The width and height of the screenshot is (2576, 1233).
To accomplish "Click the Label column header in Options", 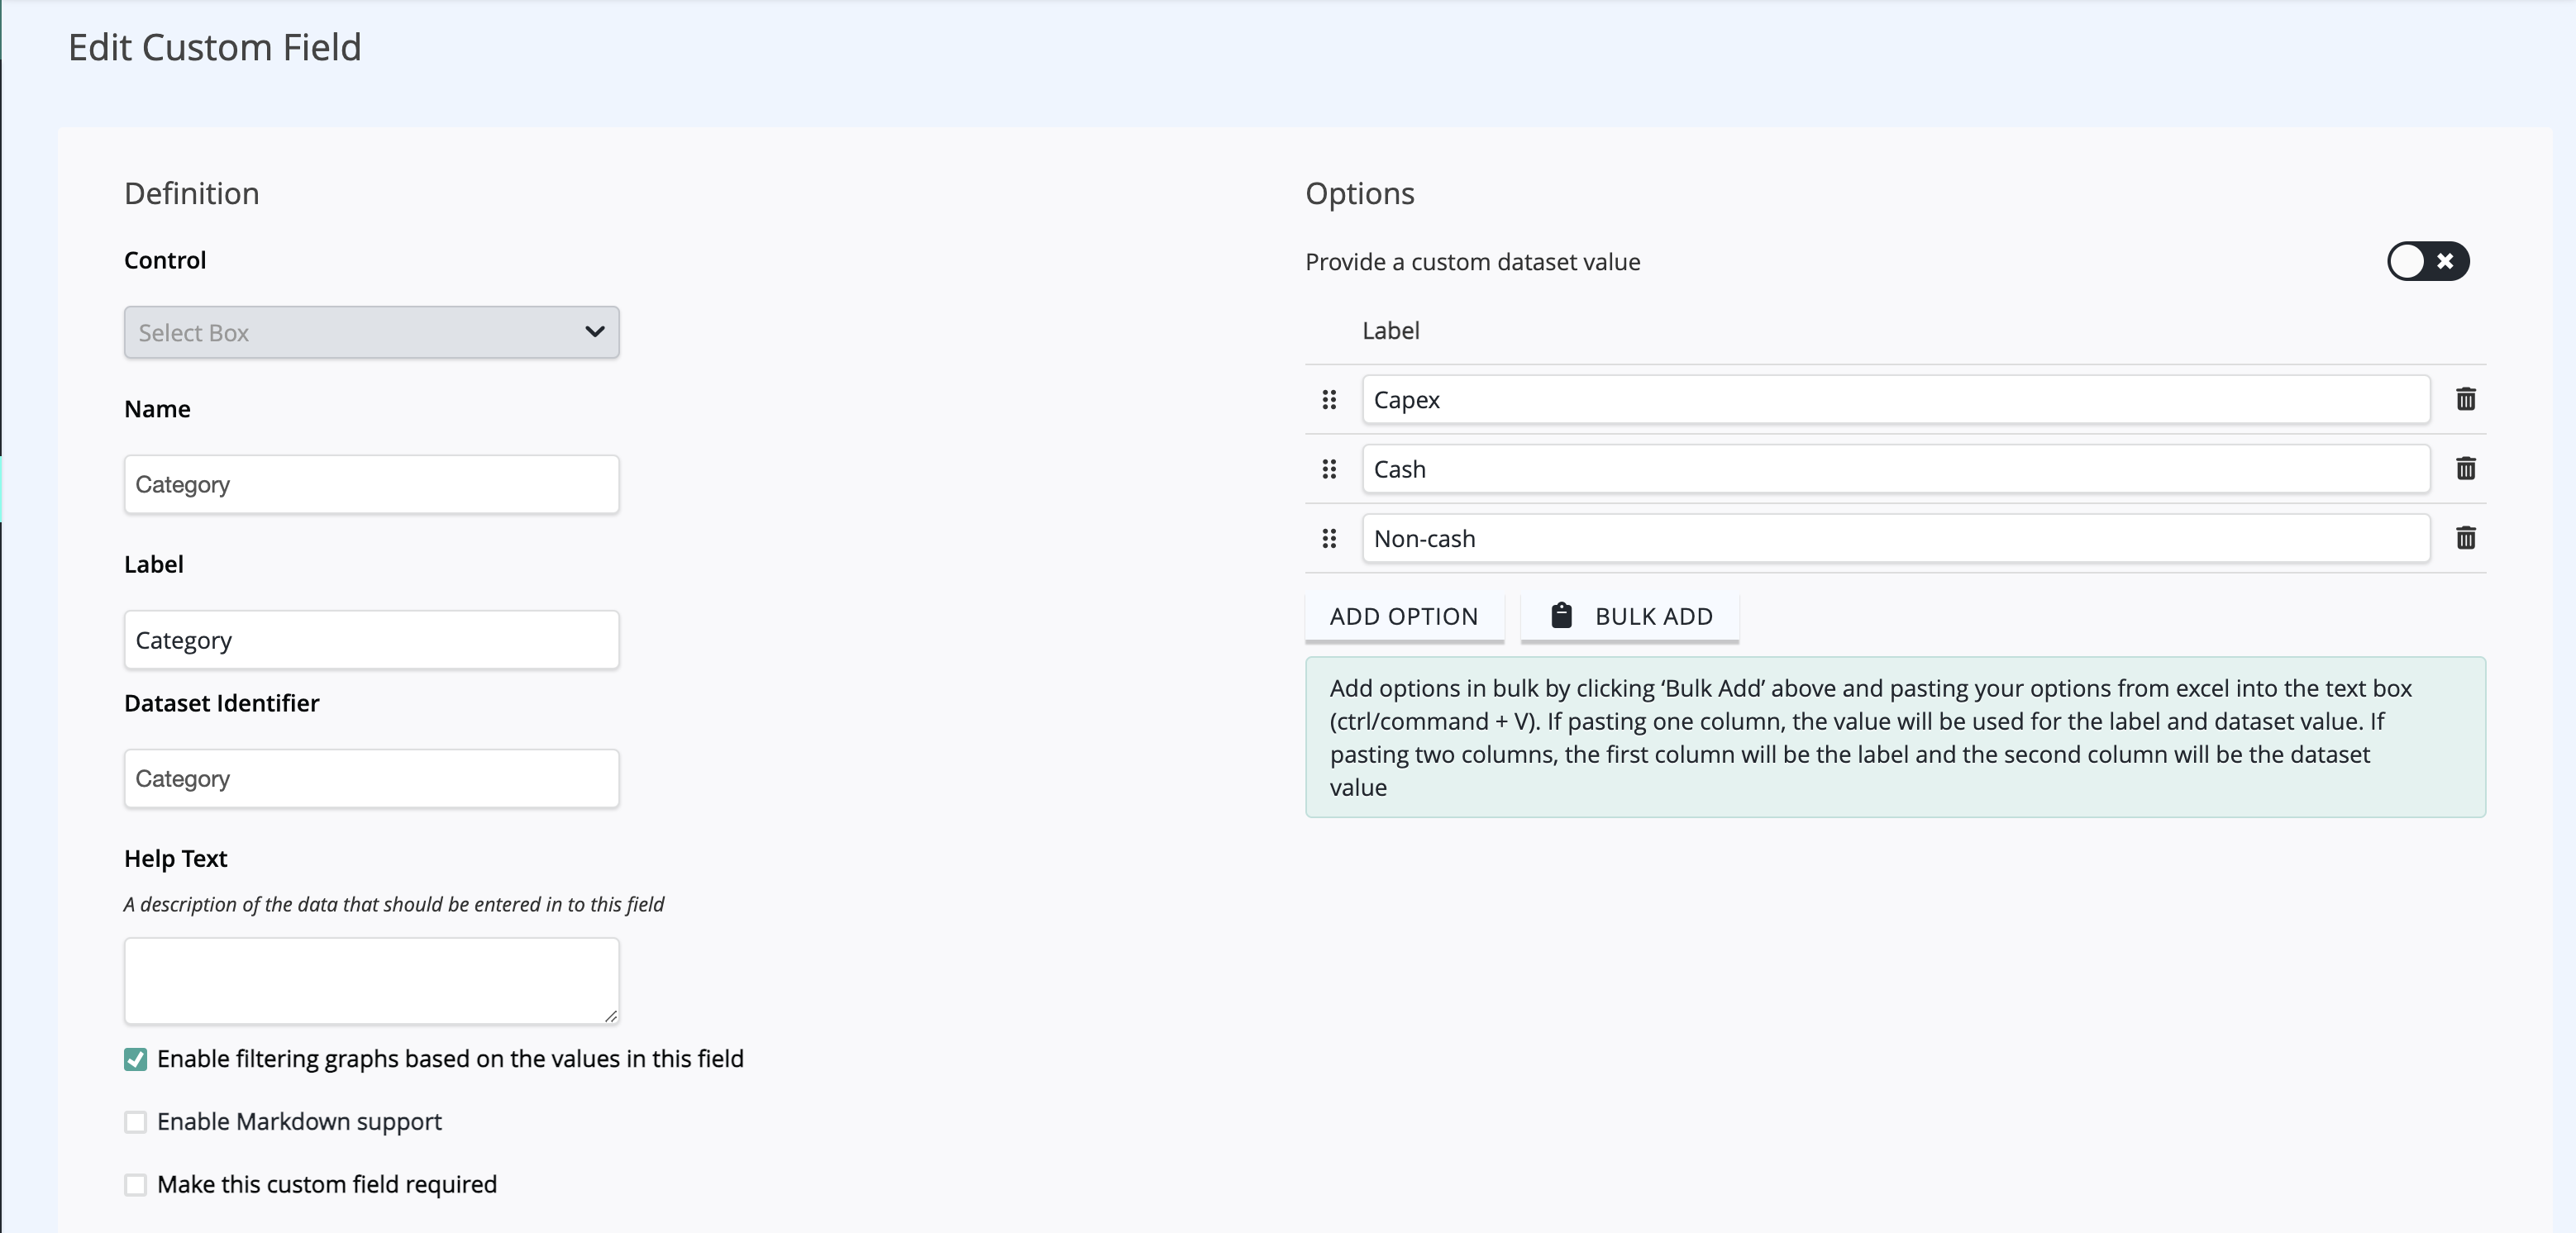I will pos(1390,331).
